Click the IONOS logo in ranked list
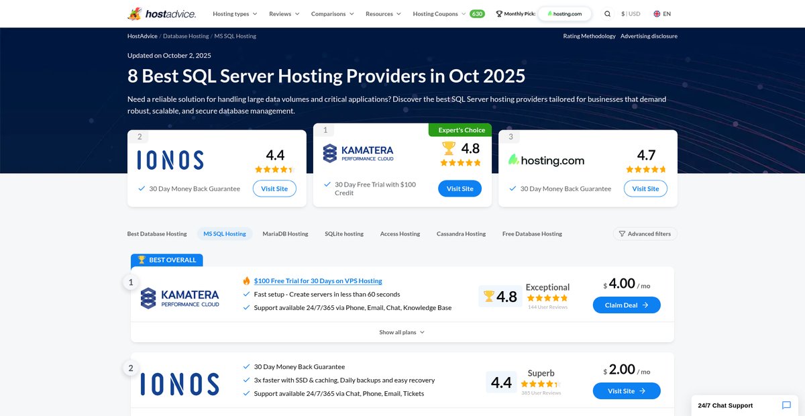805x416 pixels. coord(180,384)
